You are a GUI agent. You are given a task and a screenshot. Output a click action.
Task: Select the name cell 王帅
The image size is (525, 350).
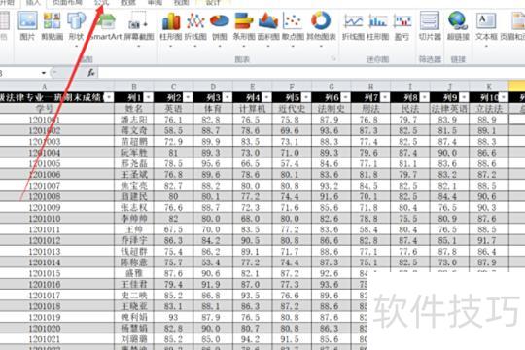[x=134, y=229]
